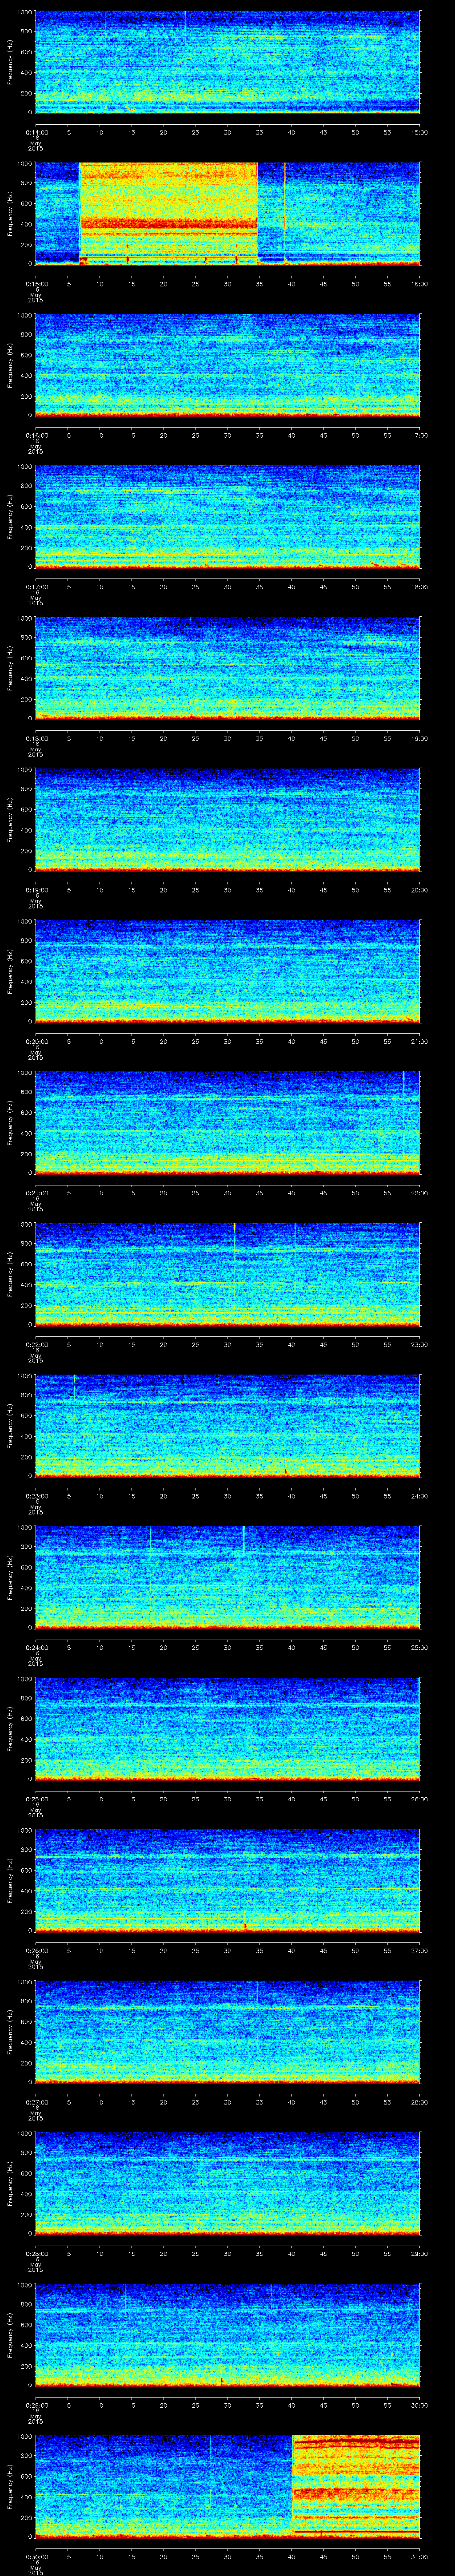Image resolution: width=455 pixels, height=2576 pixels.
Task: Click the loud broadband burst in 0:15:00 spectrogram
Action: (168, 213)
